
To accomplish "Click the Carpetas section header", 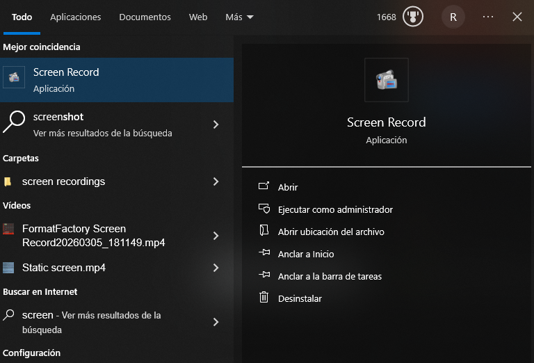I will (21, 159).
